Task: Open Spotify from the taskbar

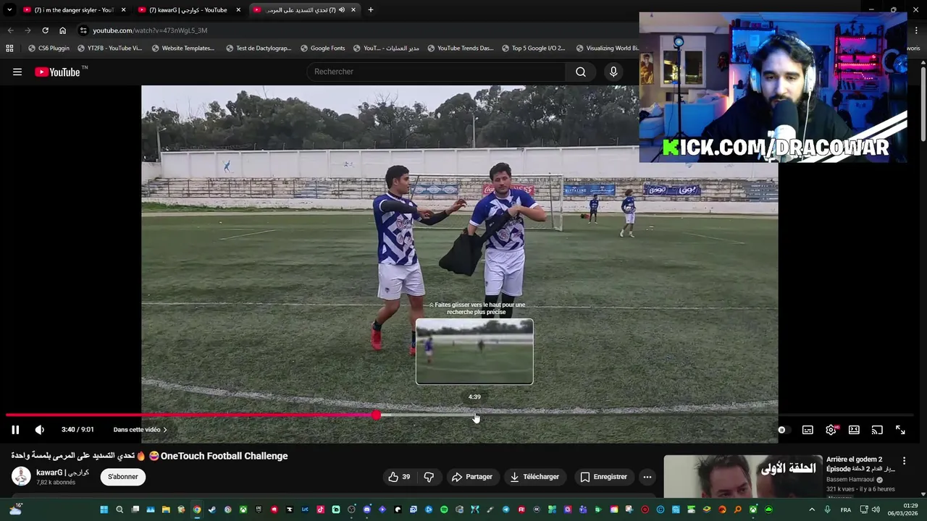Action: click(444, 510)
